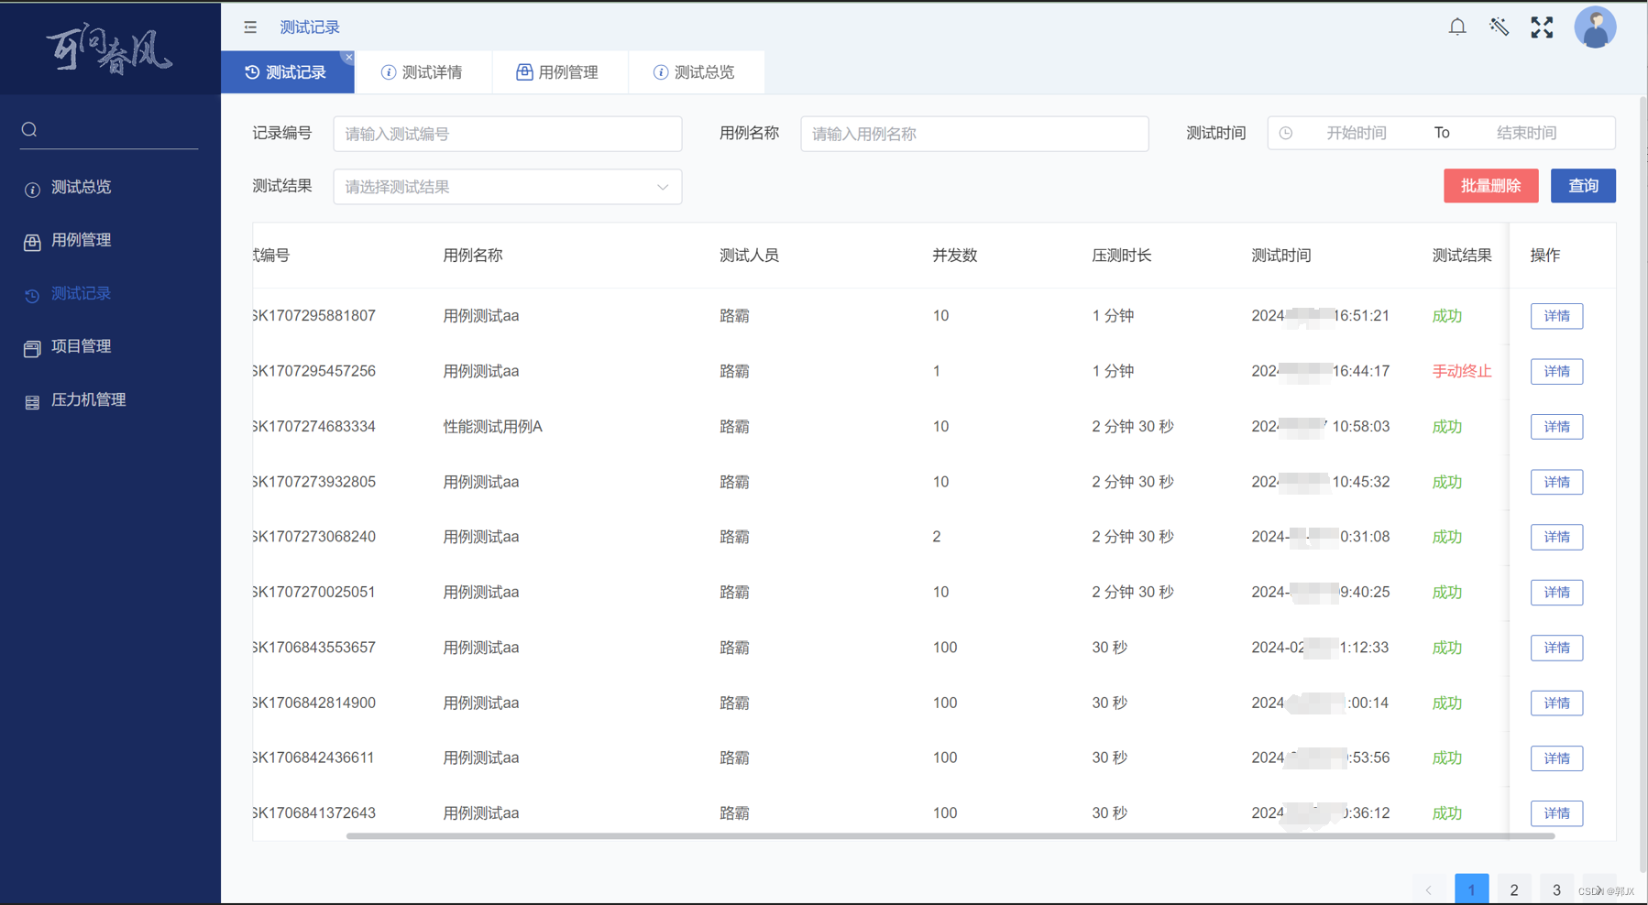Click the info icon on the 测试详情 tab
The image size is (1648, 905).
pyautogui.click(x=389, y=72)
